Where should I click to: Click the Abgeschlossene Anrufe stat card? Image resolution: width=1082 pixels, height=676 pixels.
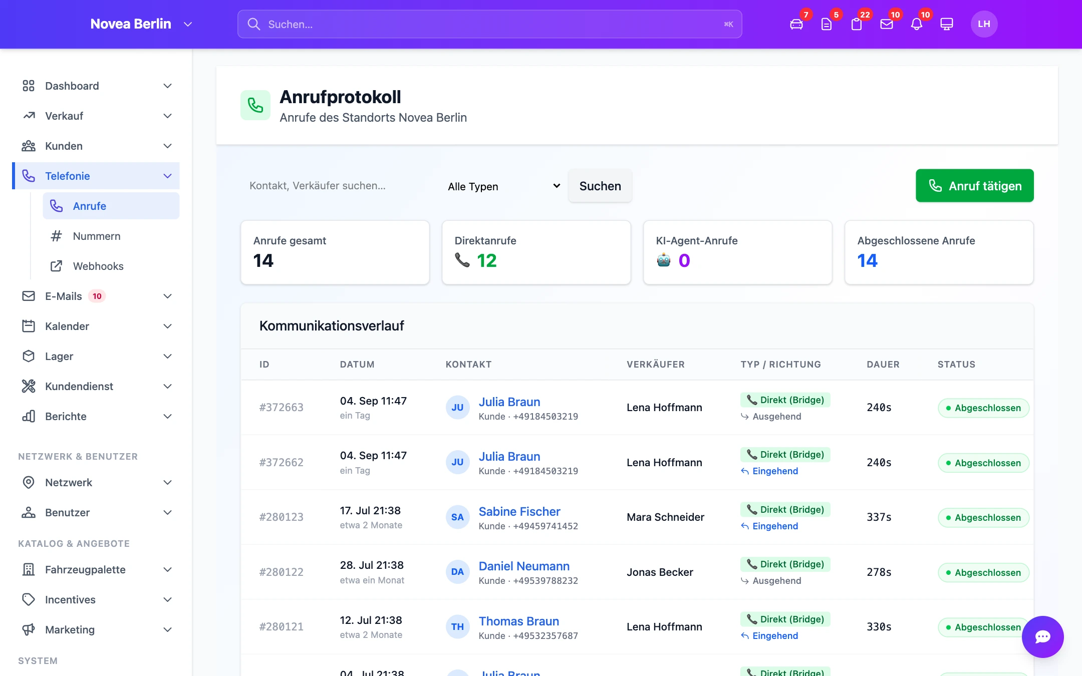coord(939,252)
